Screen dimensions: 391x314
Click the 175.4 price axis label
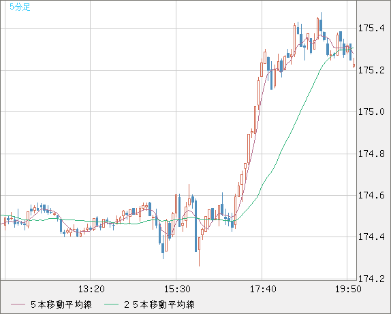tap(371, 28)
